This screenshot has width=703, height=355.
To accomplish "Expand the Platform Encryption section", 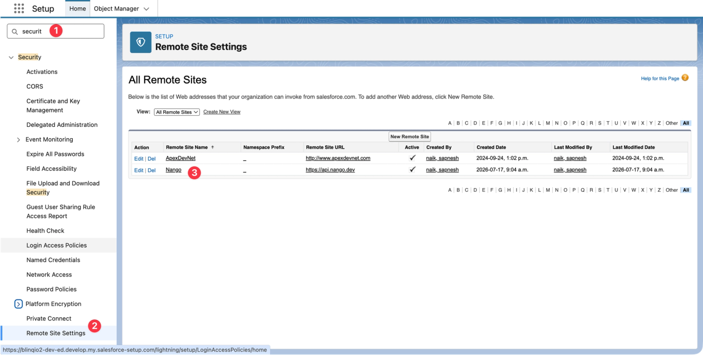I will click(19, 304).
